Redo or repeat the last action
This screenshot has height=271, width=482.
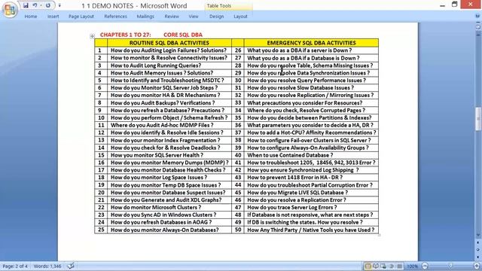click(48, 5)
